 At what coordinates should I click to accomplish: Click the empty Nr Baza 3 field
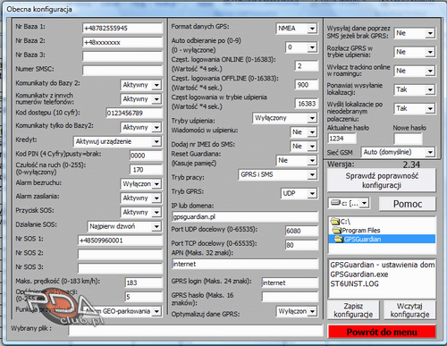[x=122, y=56]
